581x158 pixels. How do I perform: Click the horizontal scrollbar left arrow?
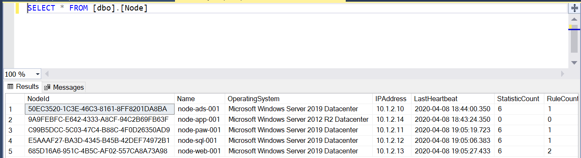tap(47, 74)
